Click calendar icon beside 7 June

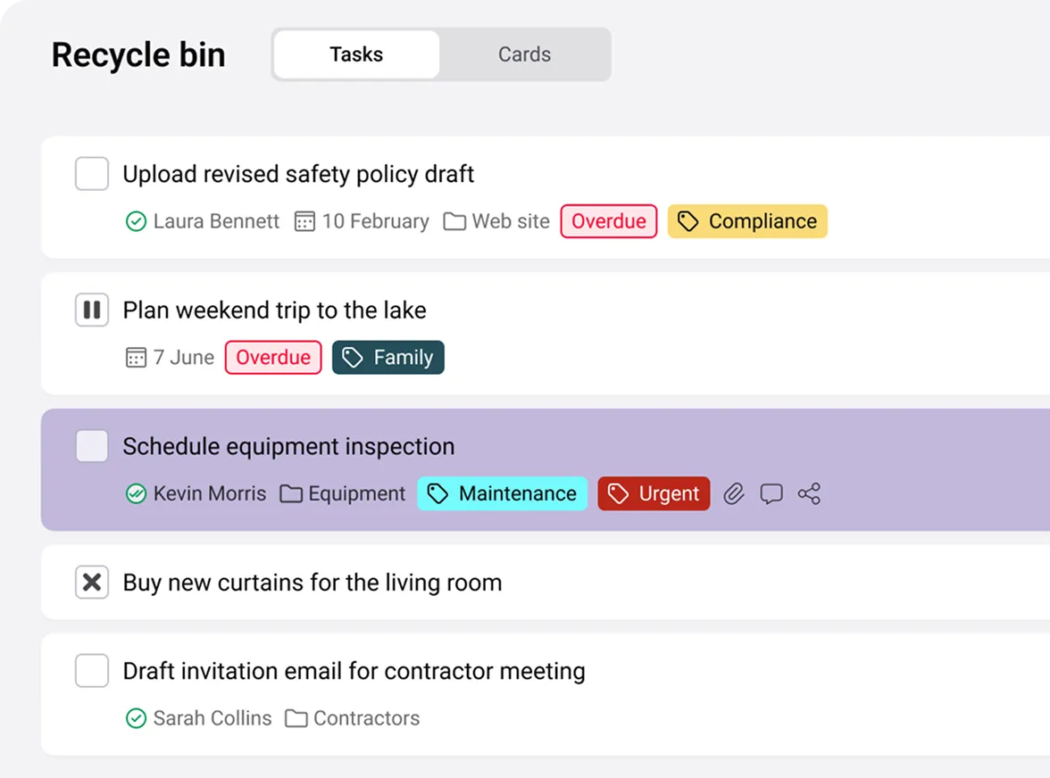[136, 358]
